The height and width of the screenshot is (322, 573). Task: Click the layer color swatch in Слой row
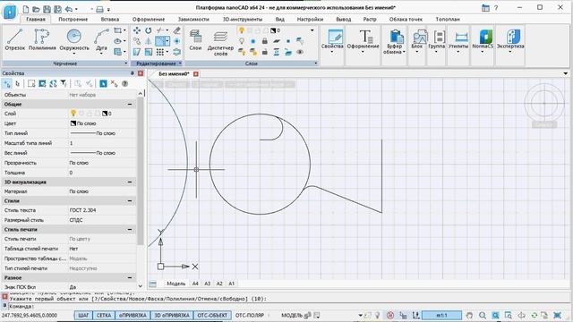click(105, 114)
